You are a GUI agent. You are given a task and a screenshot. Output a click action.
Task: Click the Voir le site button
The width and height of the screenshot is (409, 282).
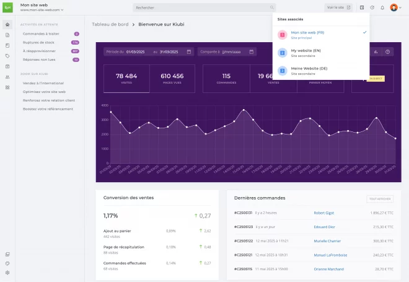click(338, 7)
